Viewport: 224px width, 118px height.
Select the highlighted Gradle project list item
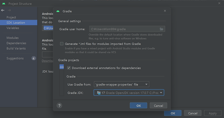tap(62, 67)
